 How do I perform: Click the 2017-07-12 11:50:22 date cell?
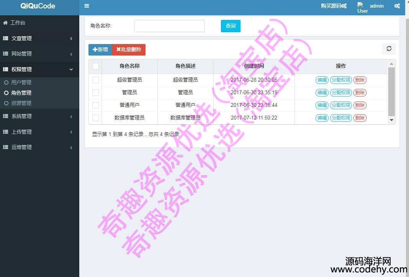click(254, 118)
